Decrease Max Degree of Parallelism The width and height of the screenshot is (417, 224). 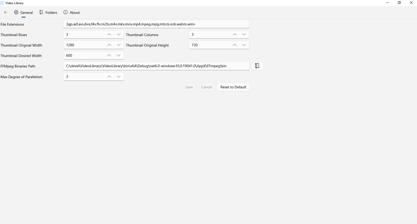coord(119,77)
